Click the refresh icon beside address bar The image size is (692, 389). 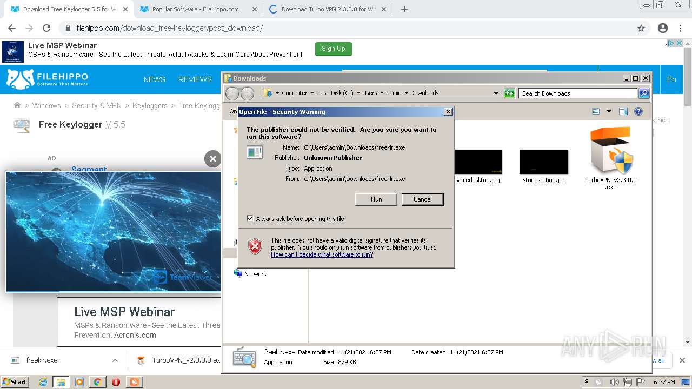point(509,93)
